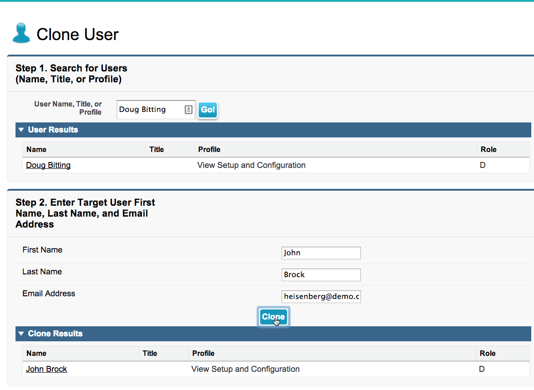Focus the First Name field containing John
This screenshot has width=534, height=390.
pyautogui.click(x=321, y=253)
